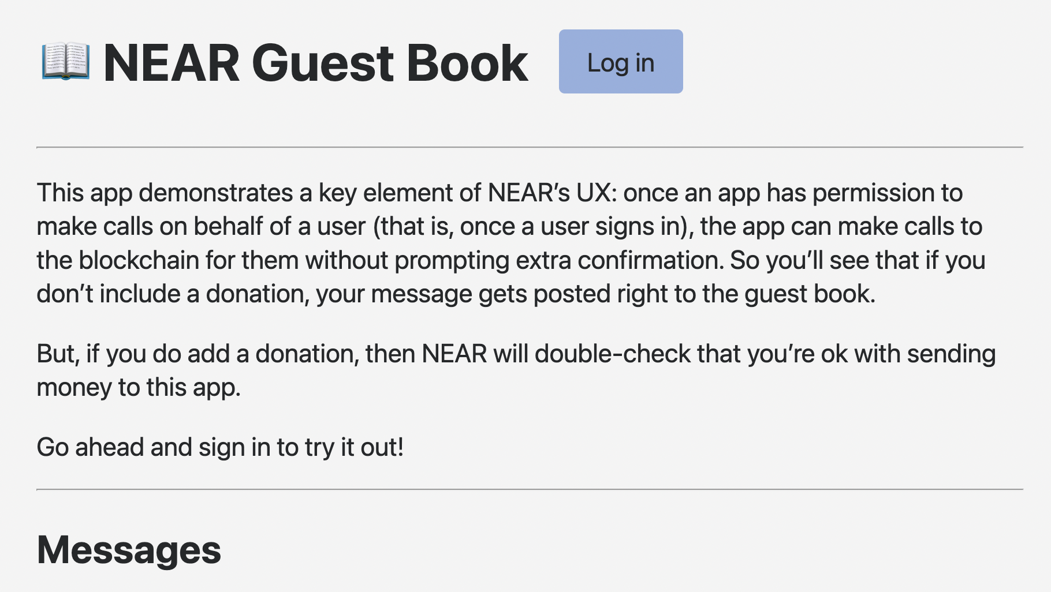Click the horizontal divider above Messages
Viewport: 1051px width, 592px height.
point(530,489)
